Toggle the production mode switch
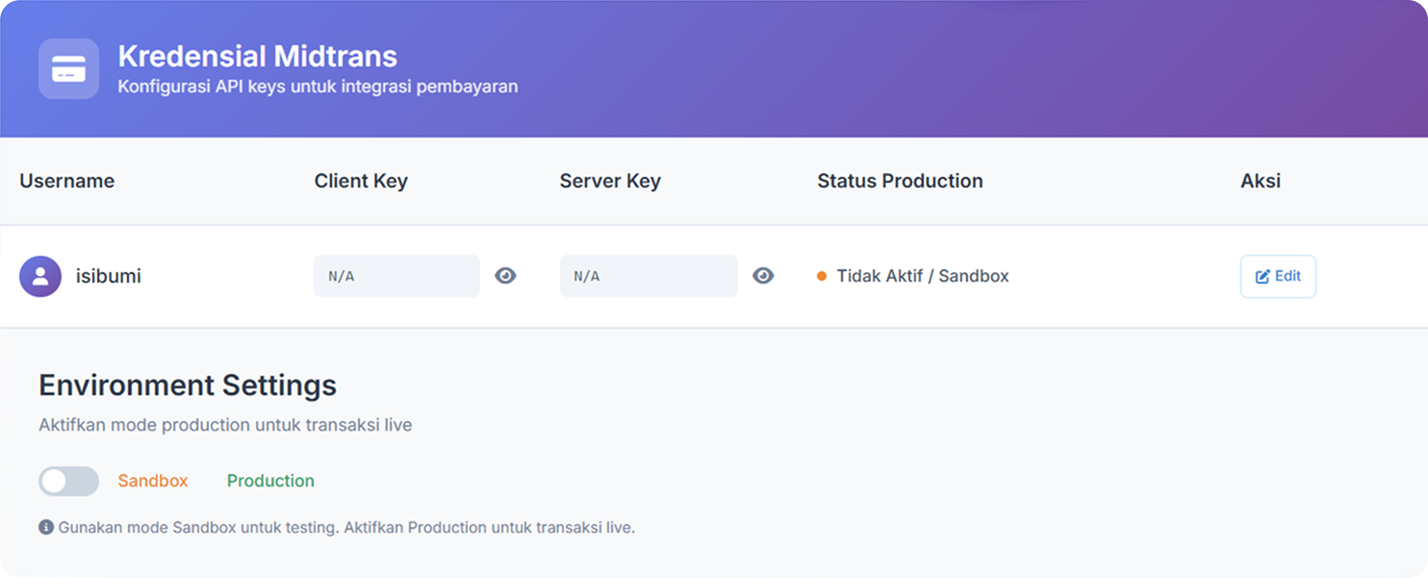1428x578 pixels. point(68,481)
